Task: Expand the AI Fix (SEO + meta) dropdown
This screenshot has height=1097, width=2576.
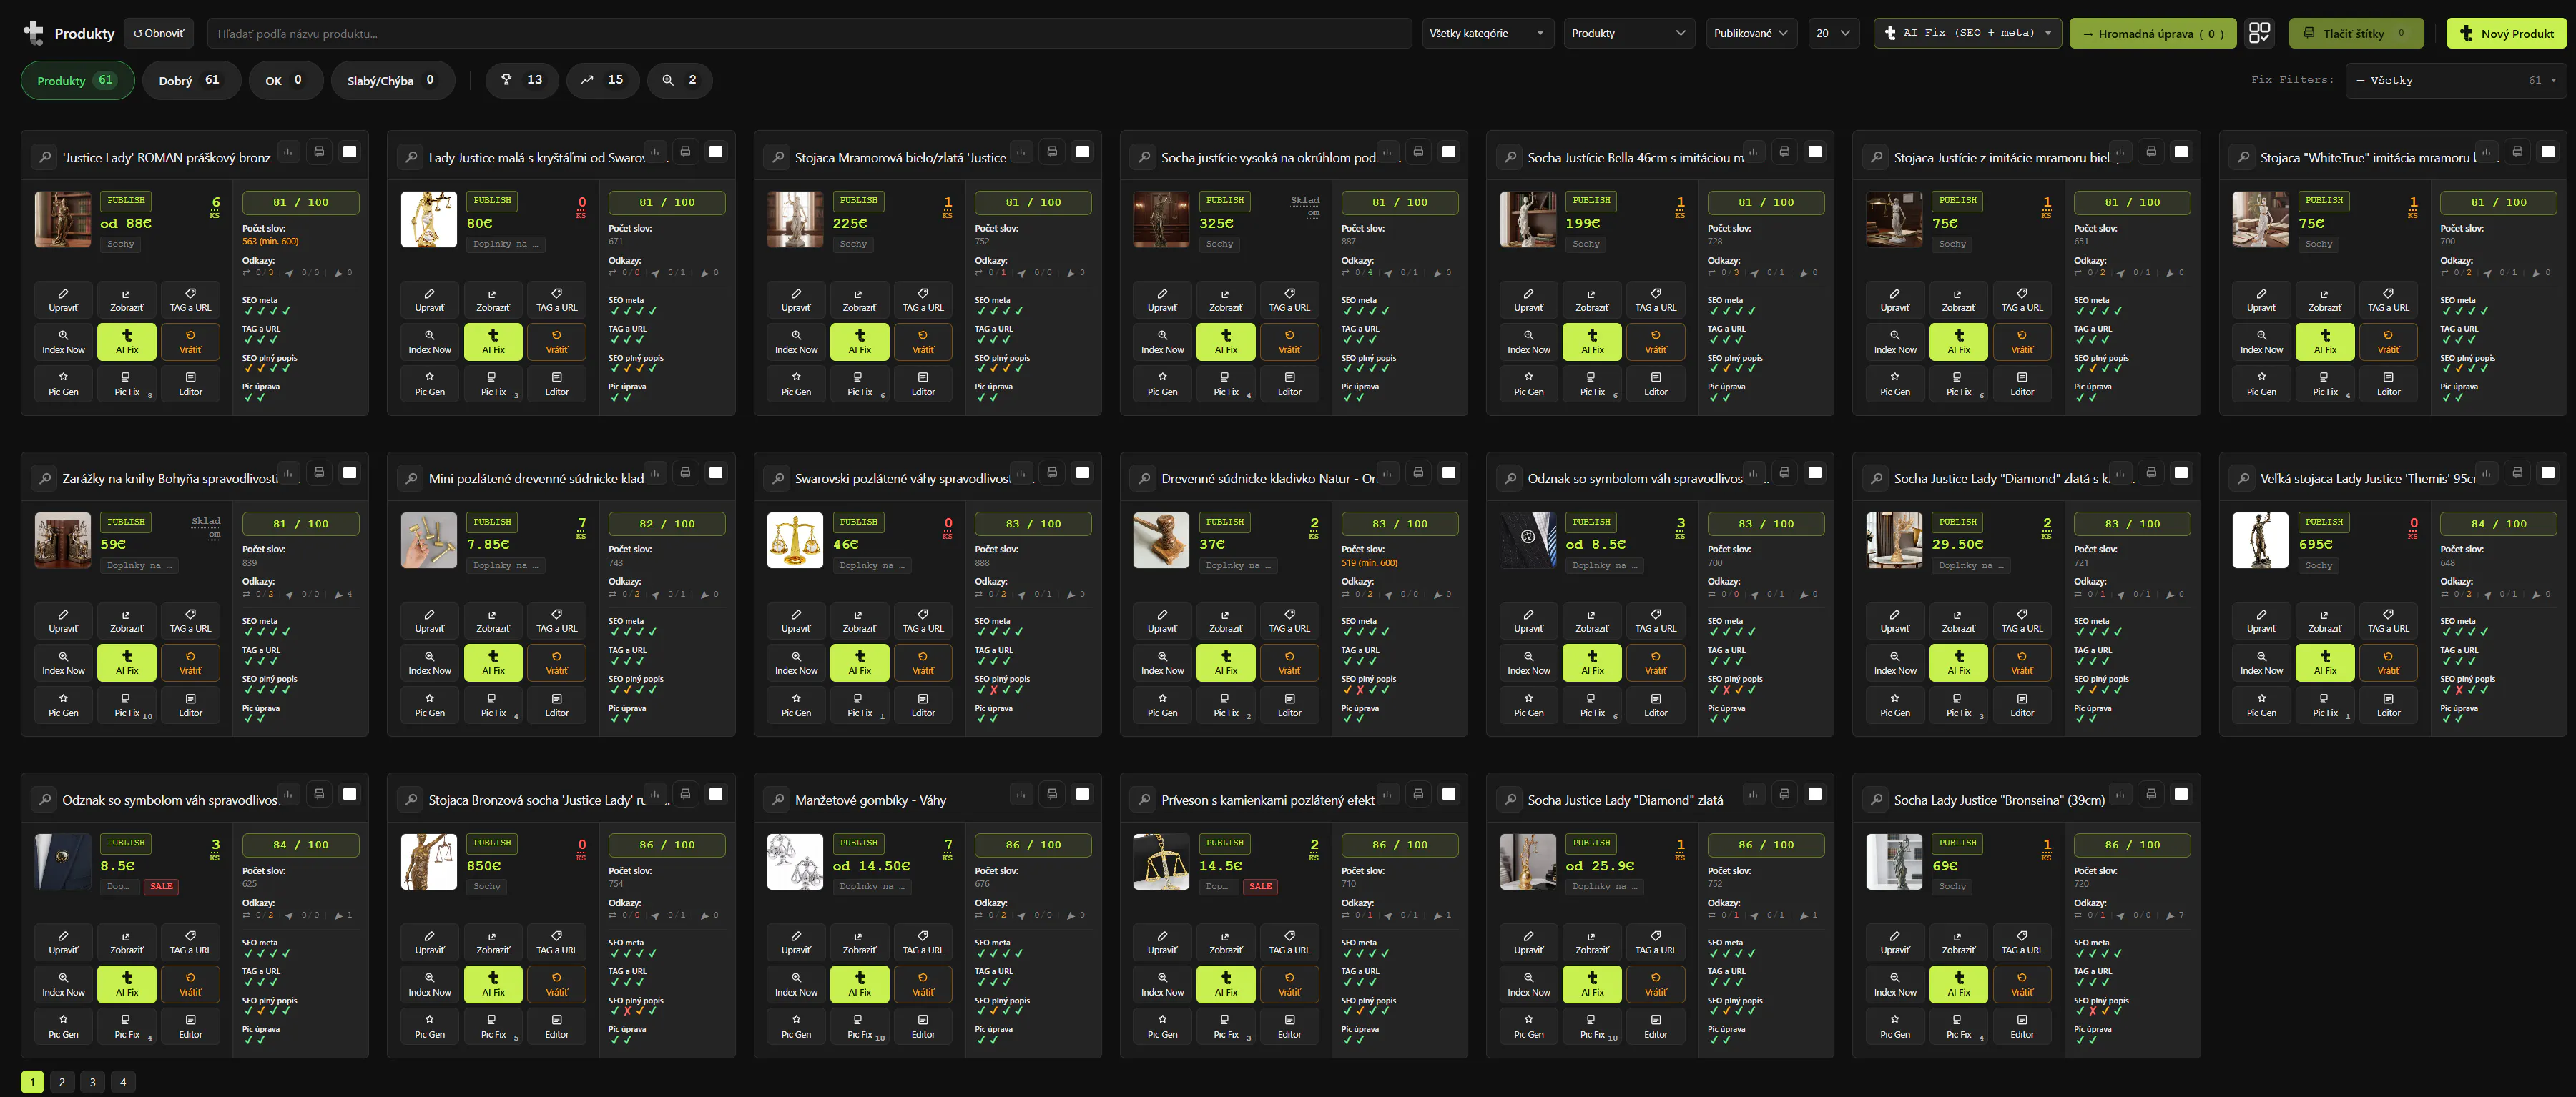Action: point(1967,33)
